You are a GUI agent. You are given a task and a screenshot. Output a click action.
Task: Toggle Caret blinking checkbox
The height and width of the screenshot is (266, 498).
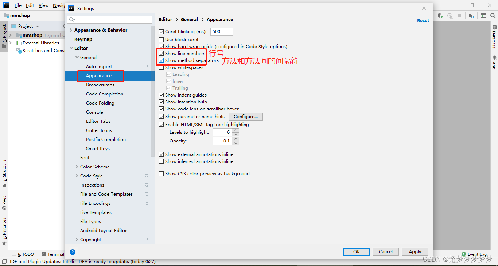(x=161, y=32)
